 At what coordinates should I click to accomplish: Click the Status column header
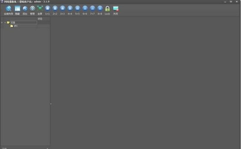point(40,19)
